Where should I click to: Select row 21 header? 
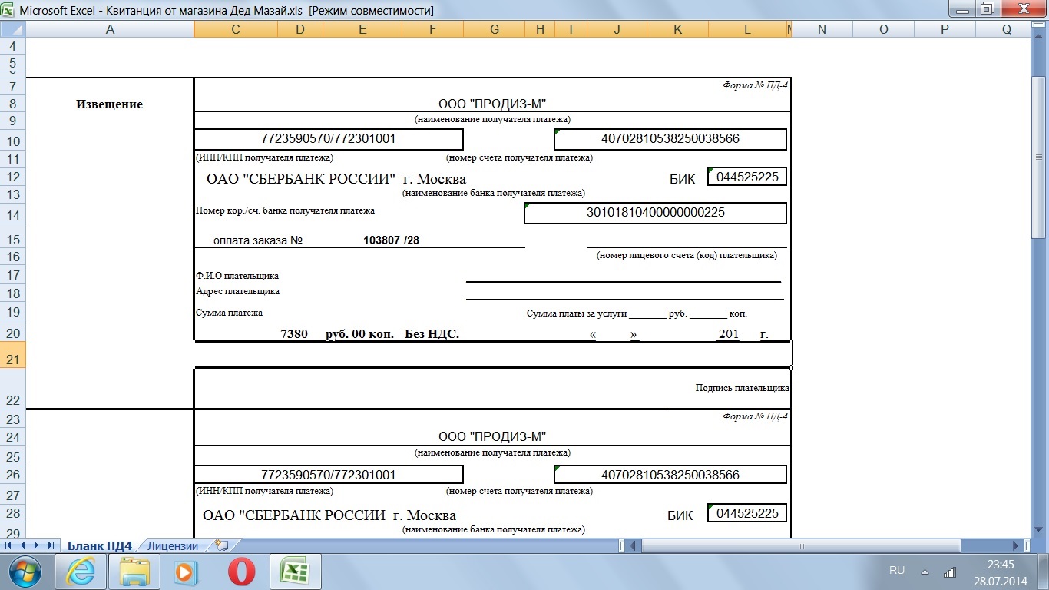click(x=12, y=360)
